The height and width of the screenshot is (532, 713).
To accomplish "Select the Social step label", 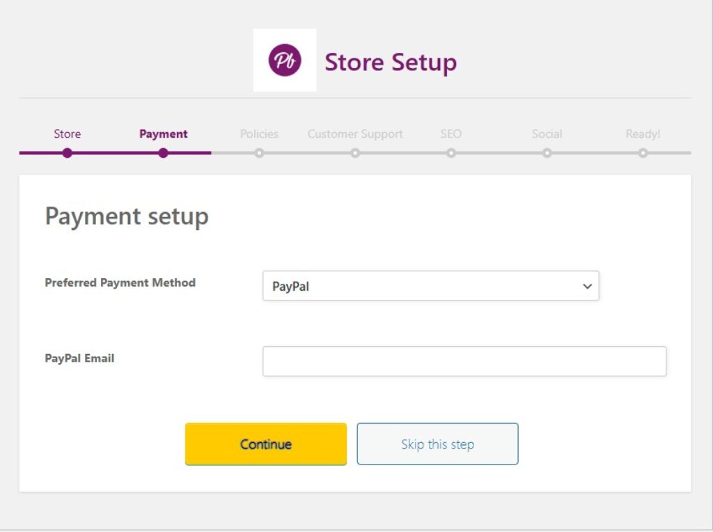I will point(547,134).
